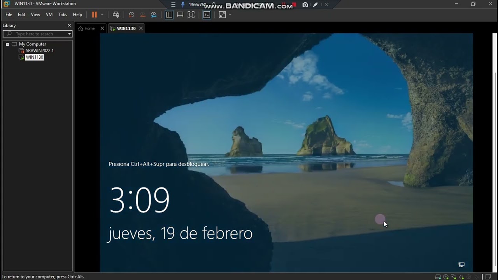Click the Bandicam menu icon
Image resolution: width=498 pixels, height=280 pixels.
click(174, 5)
